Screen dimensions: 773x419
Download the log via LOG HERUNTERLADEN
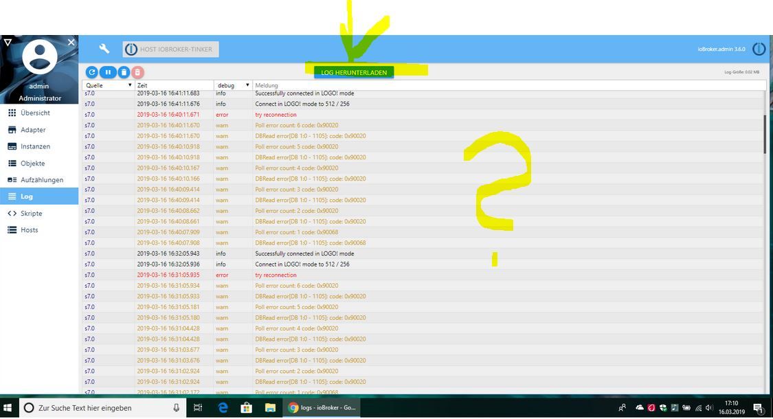click(x=354, y=72)
